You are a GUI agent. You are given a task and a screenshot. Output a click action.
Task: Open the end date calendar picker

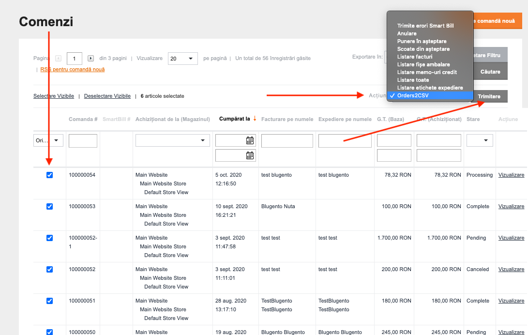(250, 155)
